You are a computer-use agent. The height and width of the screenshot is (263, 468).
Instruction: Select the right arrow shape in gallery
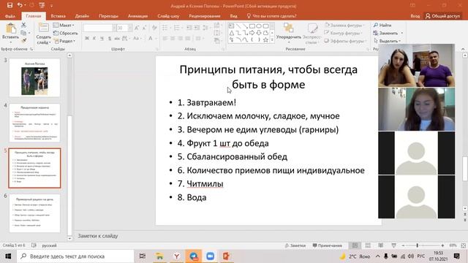252,33
